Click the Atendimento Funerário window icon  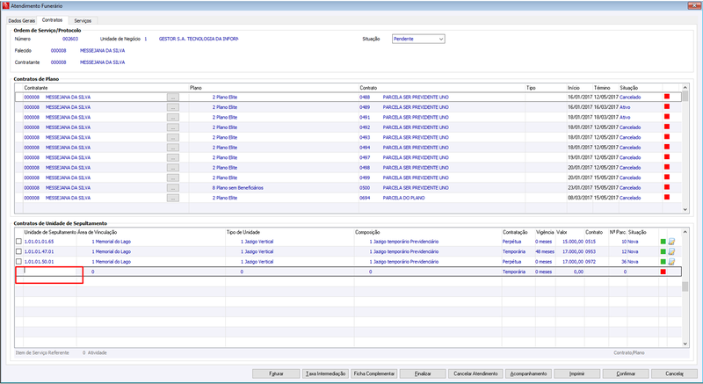[5, 6]
